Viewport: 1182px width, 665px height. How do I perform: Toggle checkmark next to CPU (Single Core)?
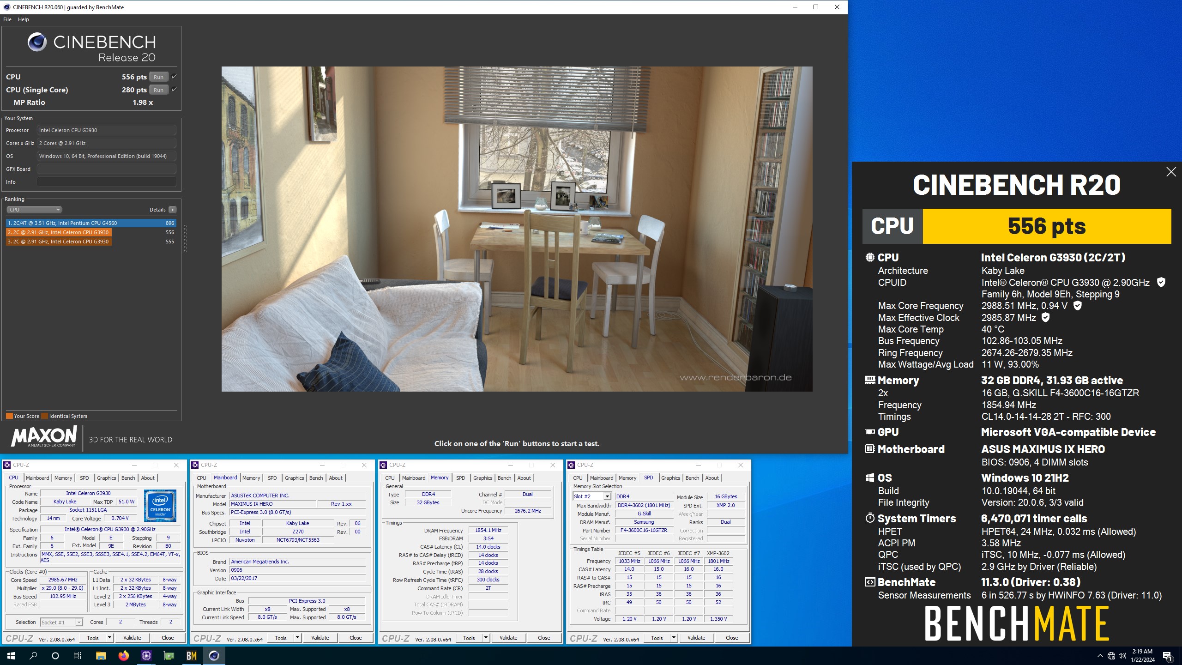tap(174, 90)
